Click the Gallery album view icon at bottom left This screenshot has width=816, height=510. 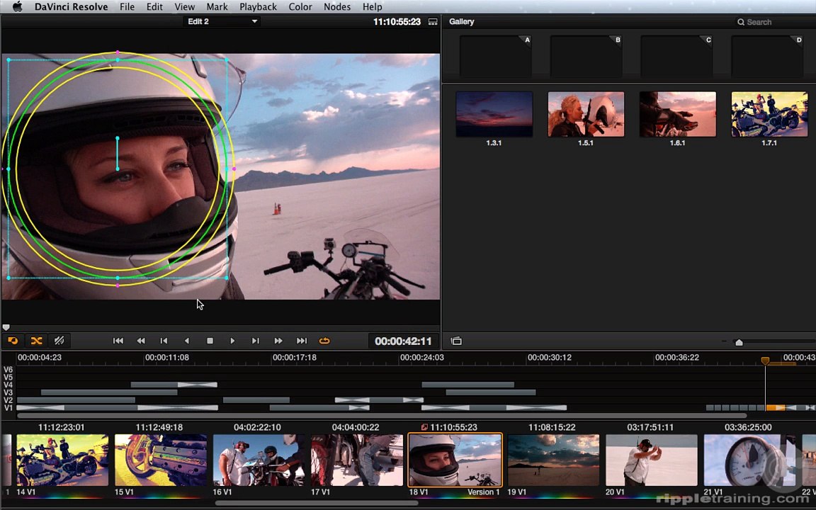coord(456,341)
